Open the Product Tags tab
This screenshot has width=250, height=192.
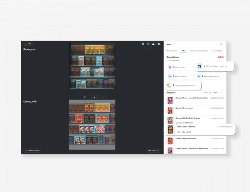point(217,51)
